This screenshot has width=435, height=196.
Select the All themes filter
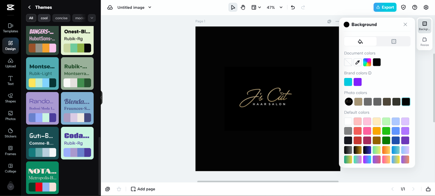pyautogui.click(x=31, y=18)
